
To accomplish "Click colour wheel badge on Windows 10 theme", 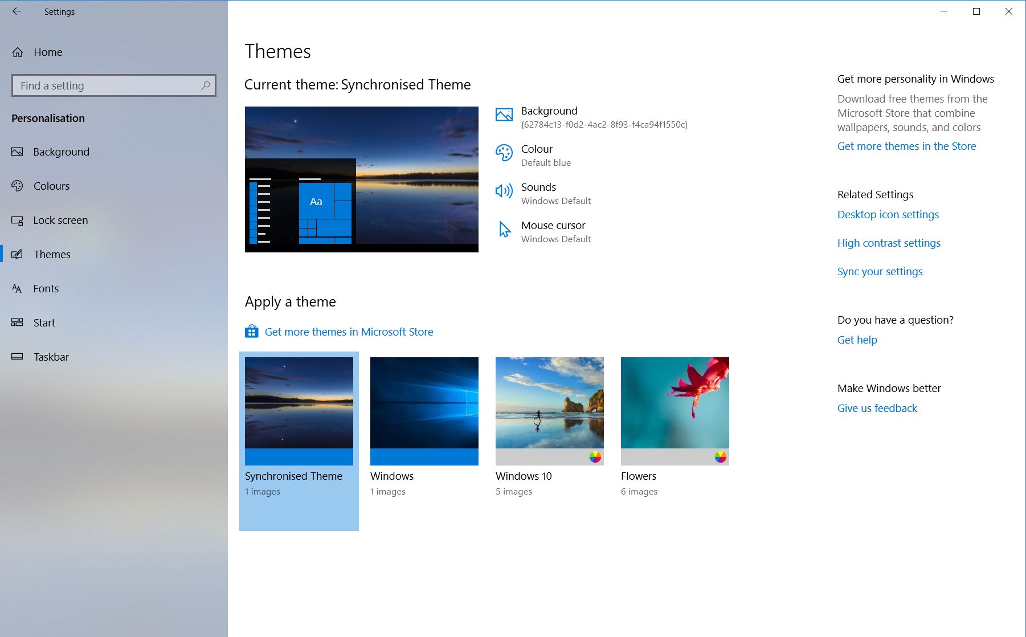I will 595,457.
